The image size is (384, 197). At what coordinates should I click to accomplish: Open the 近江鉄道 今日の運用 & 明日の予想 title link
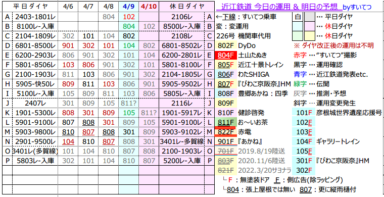[x=279, y=7]
